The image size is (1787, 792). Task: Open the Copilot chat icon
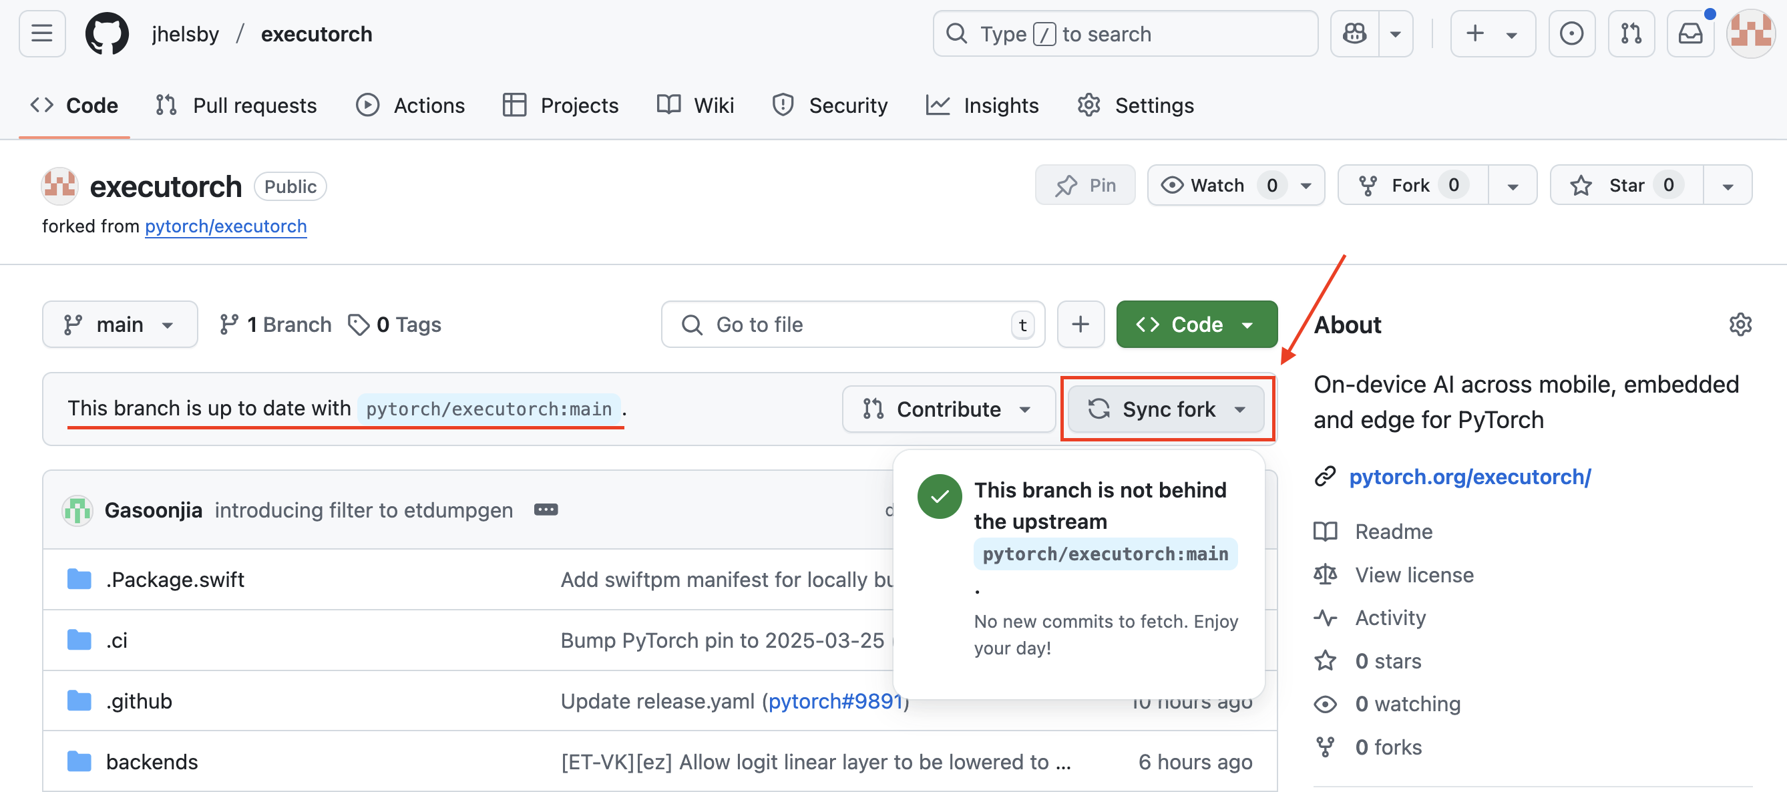click(1354, 33)
